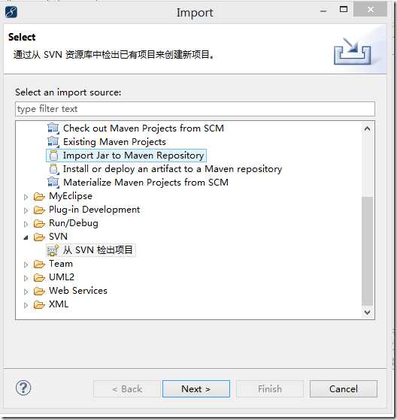Expand the Web Services category

click(x=26, y=292)
